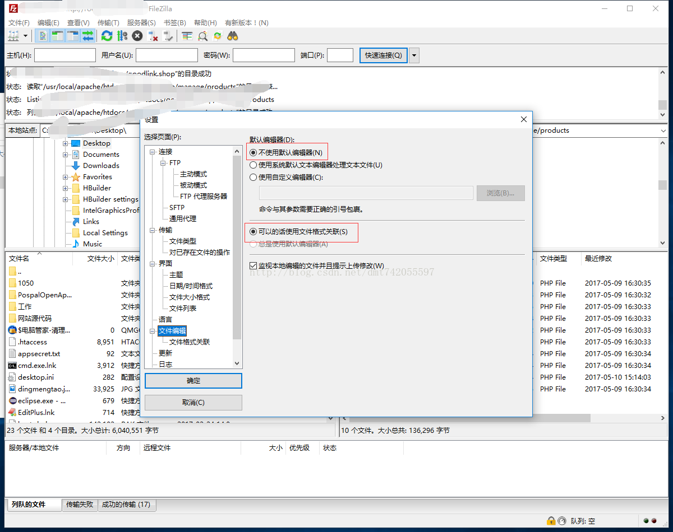Click the reconnect to last server icon

click(168, 36)
